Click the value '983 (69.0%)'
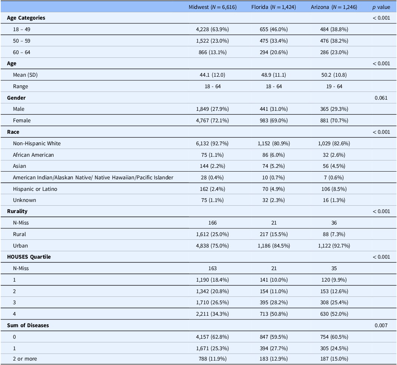The width and height of the screenshot is (397, 365). 274,120
